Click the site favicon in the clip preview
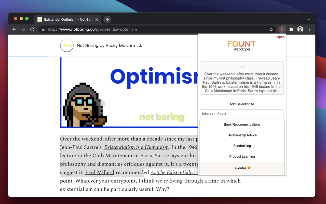 (242, 65)
